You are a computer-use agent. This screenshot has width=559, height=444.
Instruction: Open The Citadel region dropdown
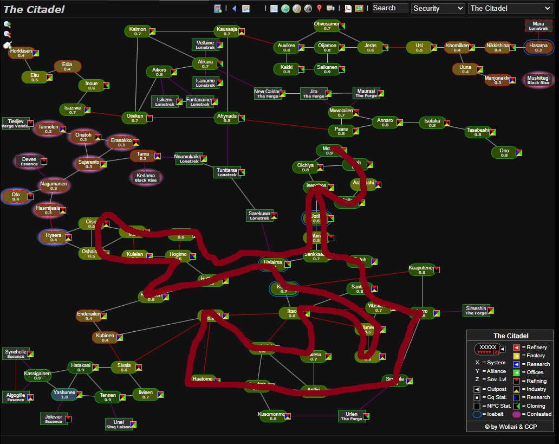coord(509,8)
